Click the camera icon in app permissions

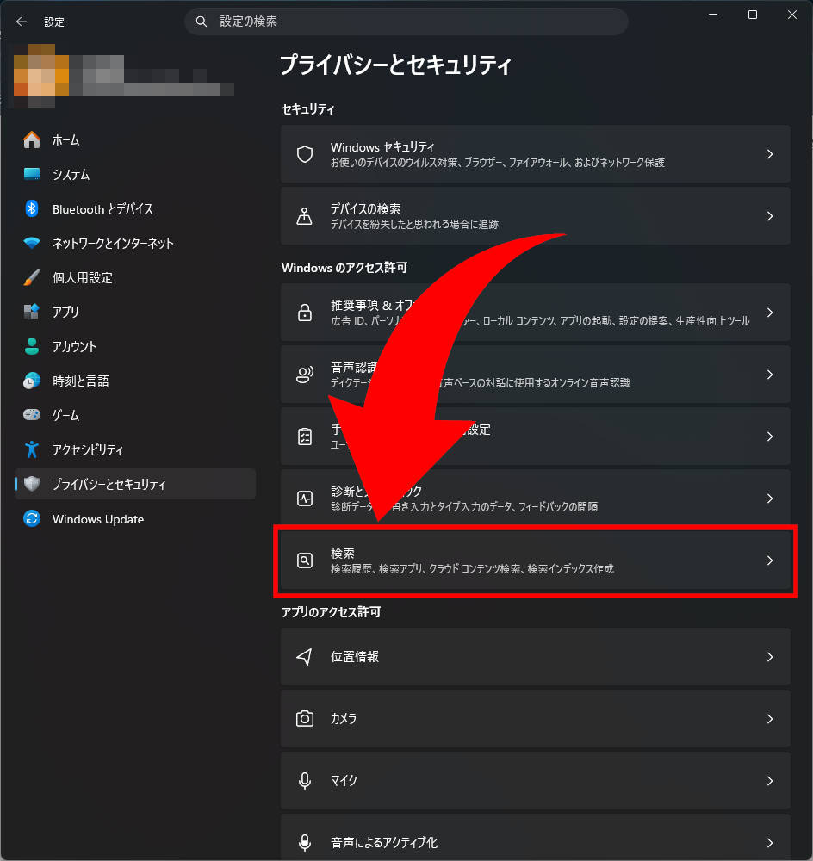pyautogui.click(x=304, y=718)
